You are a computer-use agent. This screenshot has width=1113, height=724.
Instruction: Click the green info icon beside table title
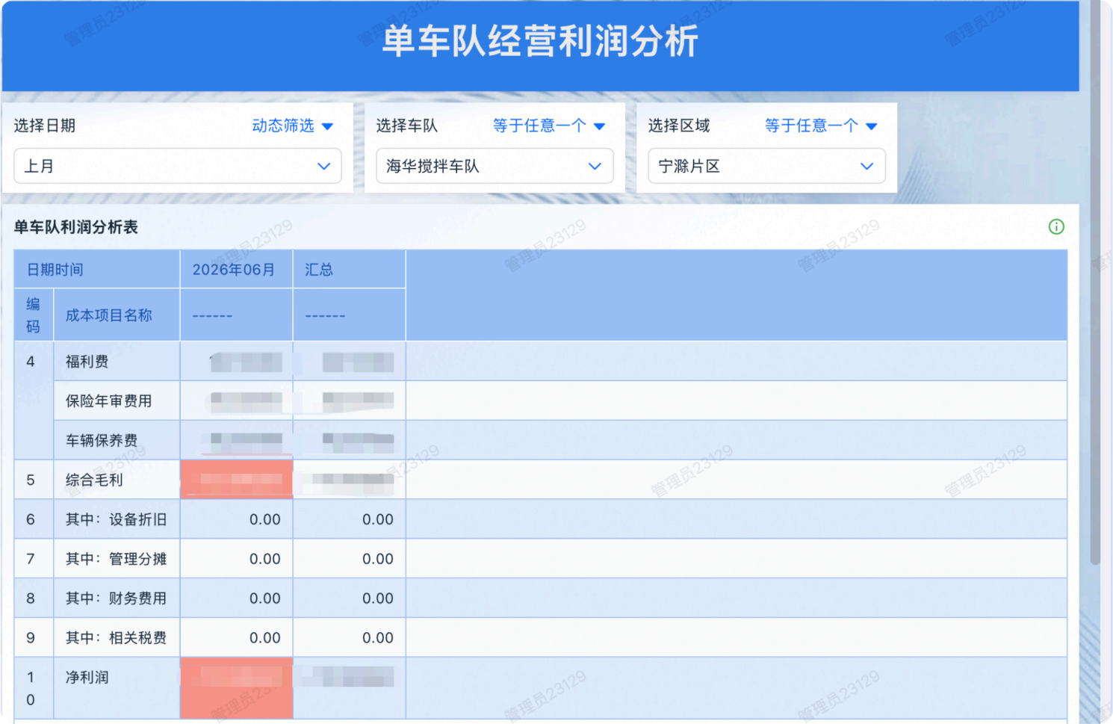[1055, 227]
